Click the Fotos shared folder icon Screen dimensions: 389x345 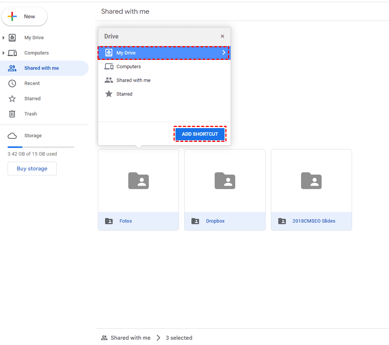pos(109,221)
